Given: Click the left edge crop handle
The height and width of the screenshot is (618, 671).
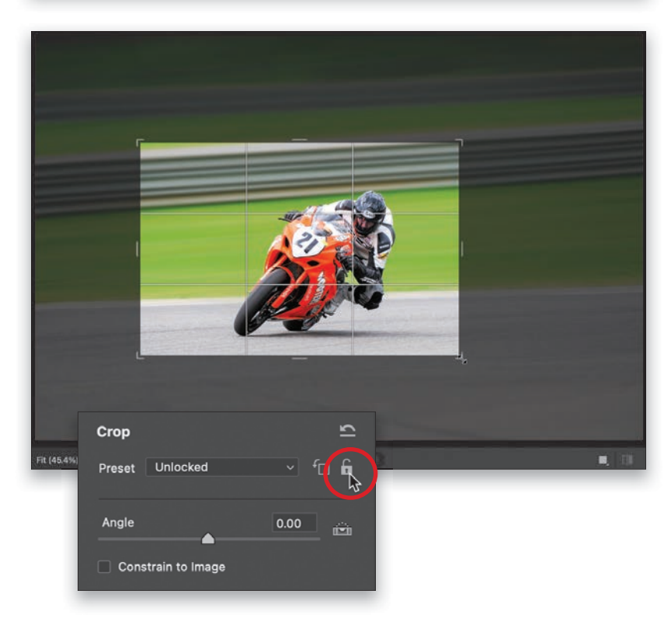Looking at the screenshot, I should pyautogui.click(x=139, y=248).
